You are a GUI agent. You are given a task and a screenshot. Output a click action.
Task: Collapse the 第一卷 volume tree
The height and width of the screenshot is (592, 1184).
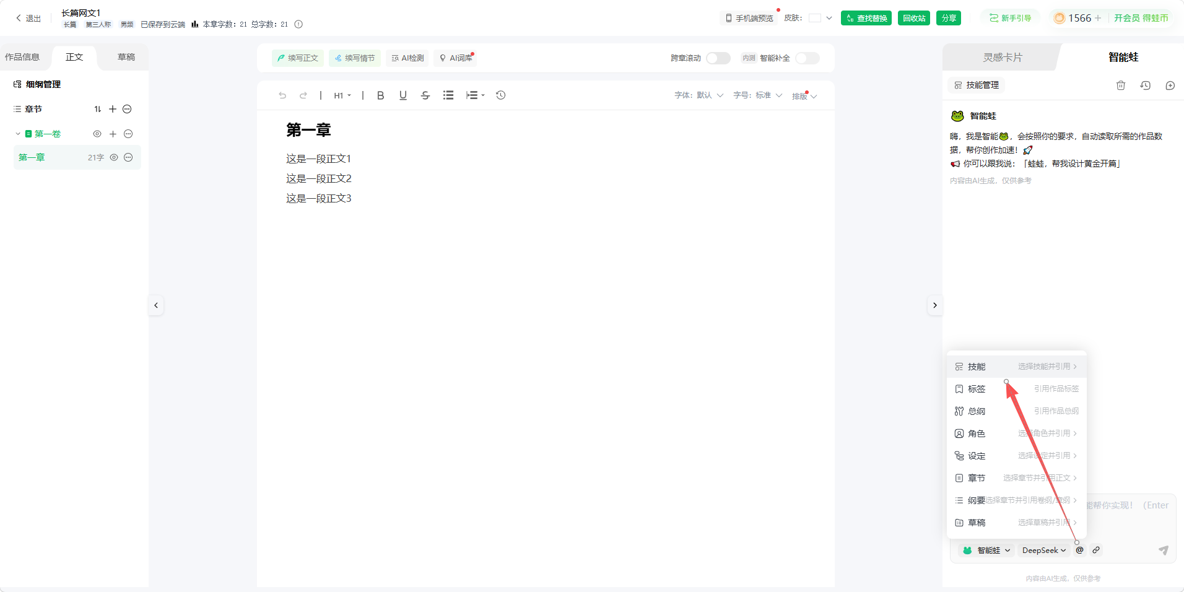coord(18,134)
